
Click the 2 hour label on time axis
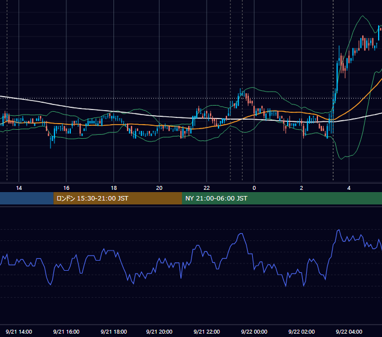point(301,188)
